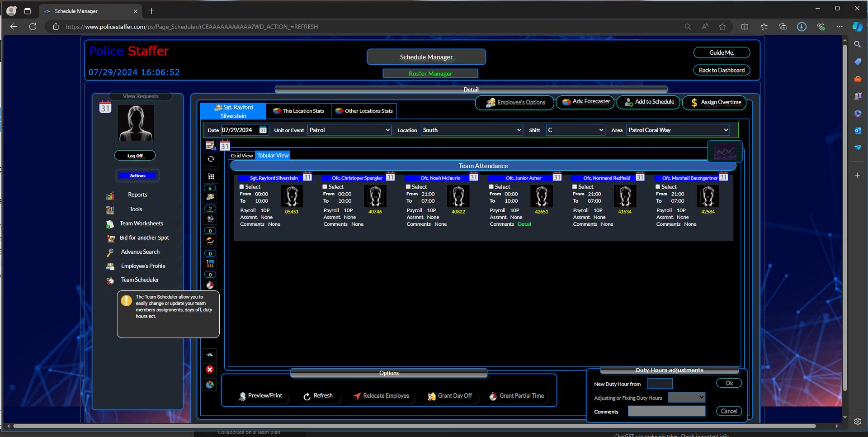Click Grant Partial Time option

pos(516,396)
